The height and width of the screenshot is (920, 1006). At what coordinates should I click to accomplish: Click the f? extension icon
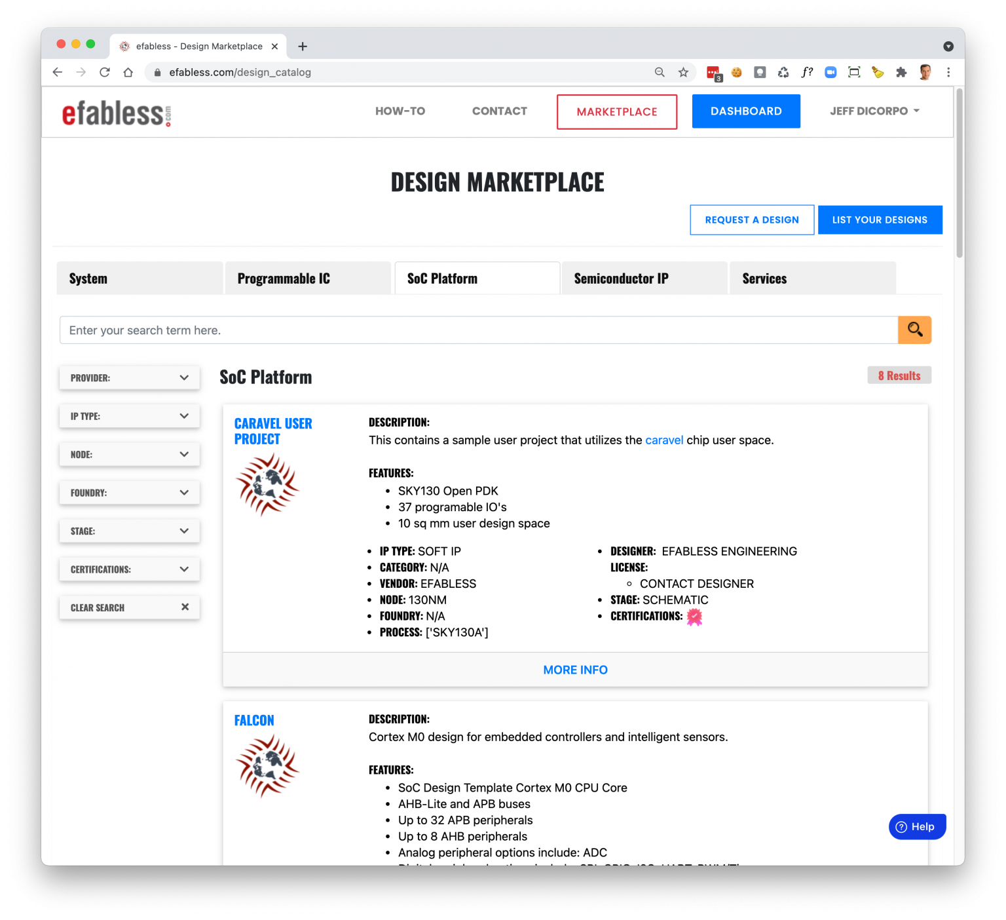click(x=807, y=72)
